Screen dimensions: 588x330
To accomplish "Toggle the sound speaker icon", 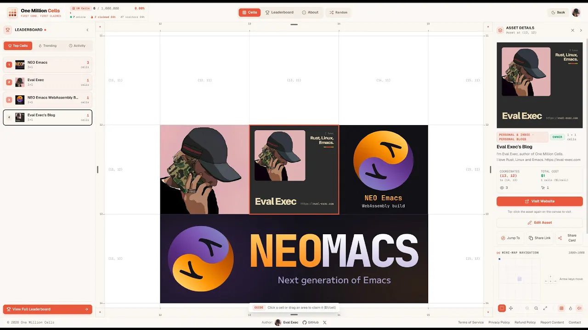I will tap(579, 308).
